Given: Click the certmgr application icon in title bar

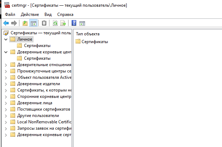Looking at the screenshot, I should [7, 5].
